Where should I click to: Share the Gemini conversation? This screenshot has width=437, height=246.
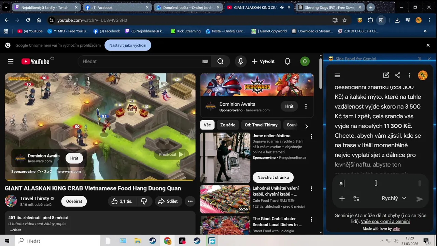(x=397, y=76)
